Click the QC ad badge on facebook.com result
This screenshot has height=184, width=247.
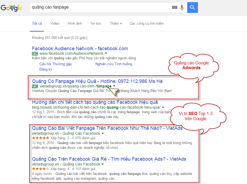click(x=35, y=54)
